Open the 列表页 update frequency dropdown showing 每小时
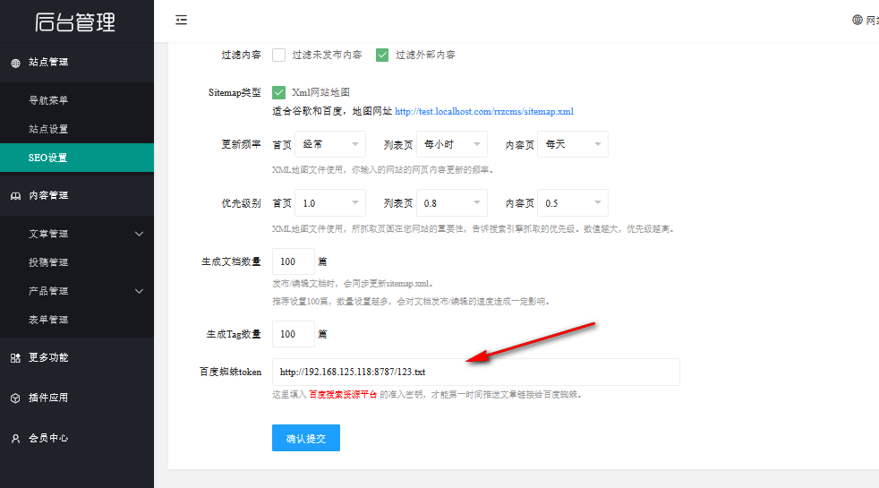 tap(452, 144)
